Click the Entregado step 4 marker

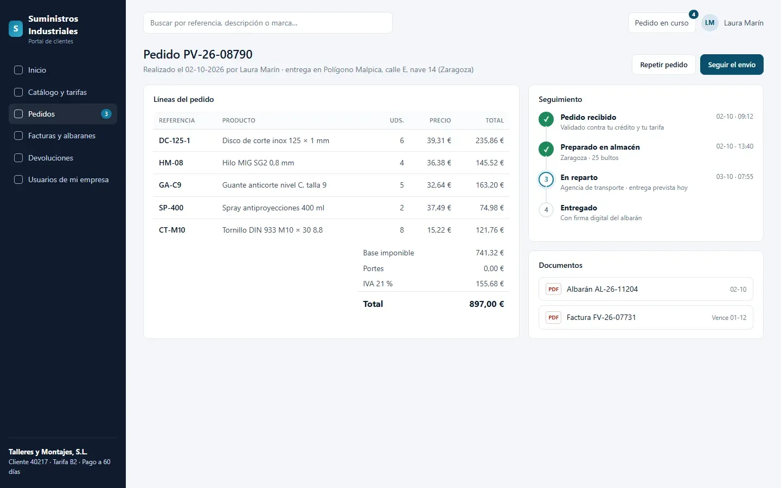click(546, 209)
